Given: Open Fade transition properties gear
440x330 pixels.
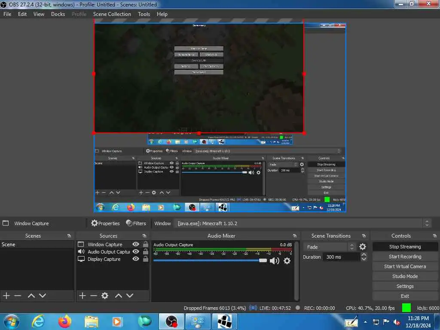Looking at the screenshot, I should pyautogui.click(x=363, y=247).
